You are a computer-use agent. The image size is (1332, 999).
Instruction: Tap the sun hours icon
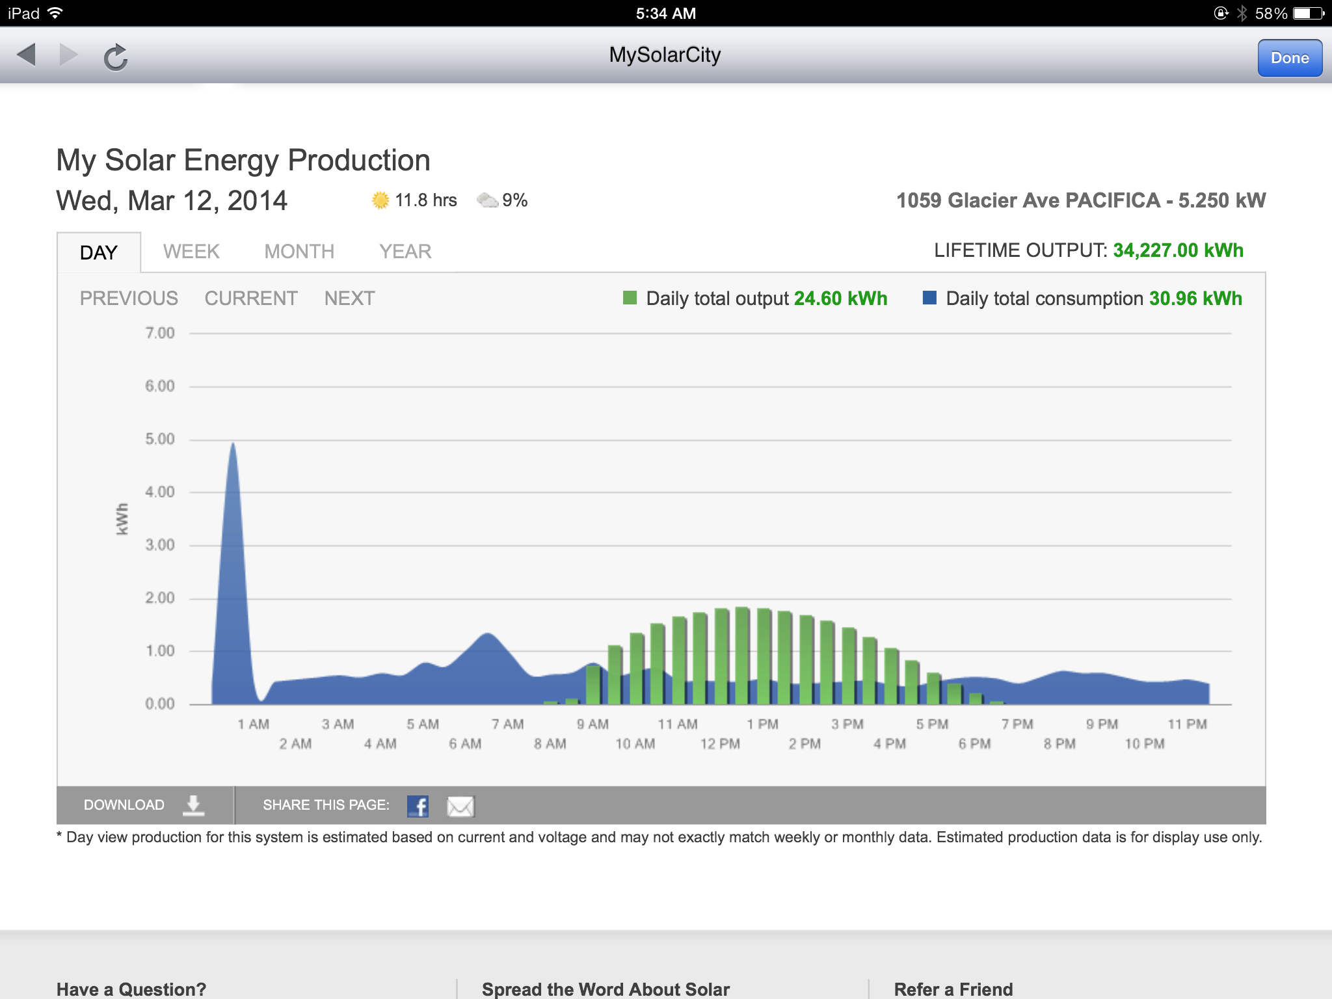(380, 200)
